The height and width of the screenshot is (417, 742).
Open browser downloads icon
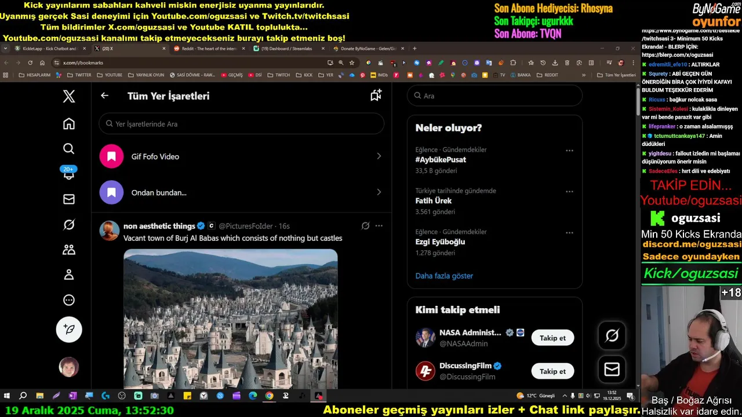[555, 63]
